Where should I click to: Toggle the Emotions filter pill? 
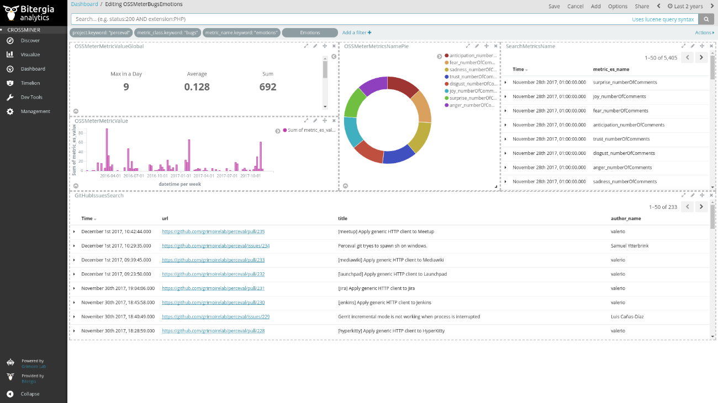310,33
